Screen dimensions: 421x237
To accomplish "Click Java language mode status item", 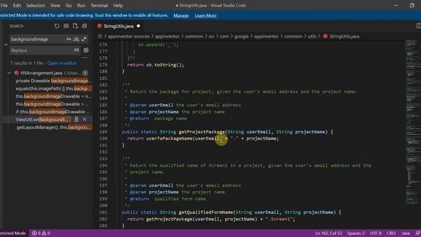I will click(x=406, y=233).
